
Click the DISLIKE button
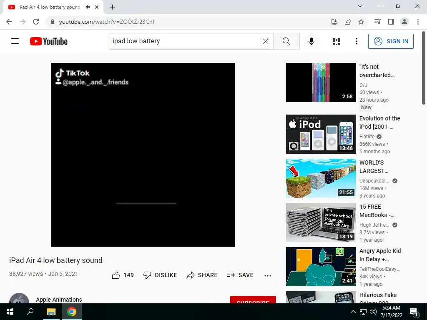click(x=160, y=275)
